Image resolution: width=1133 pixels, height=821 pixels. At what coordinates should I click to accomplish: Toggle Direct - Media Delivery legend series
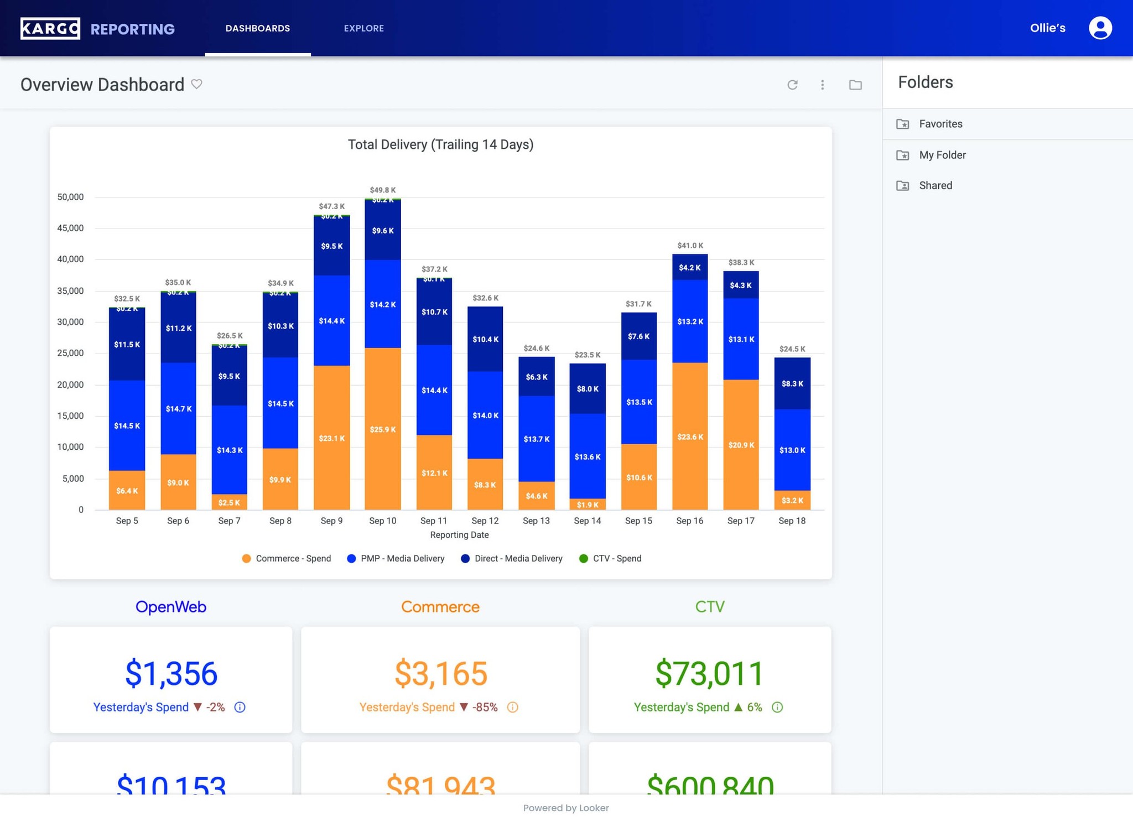point(512,558)
